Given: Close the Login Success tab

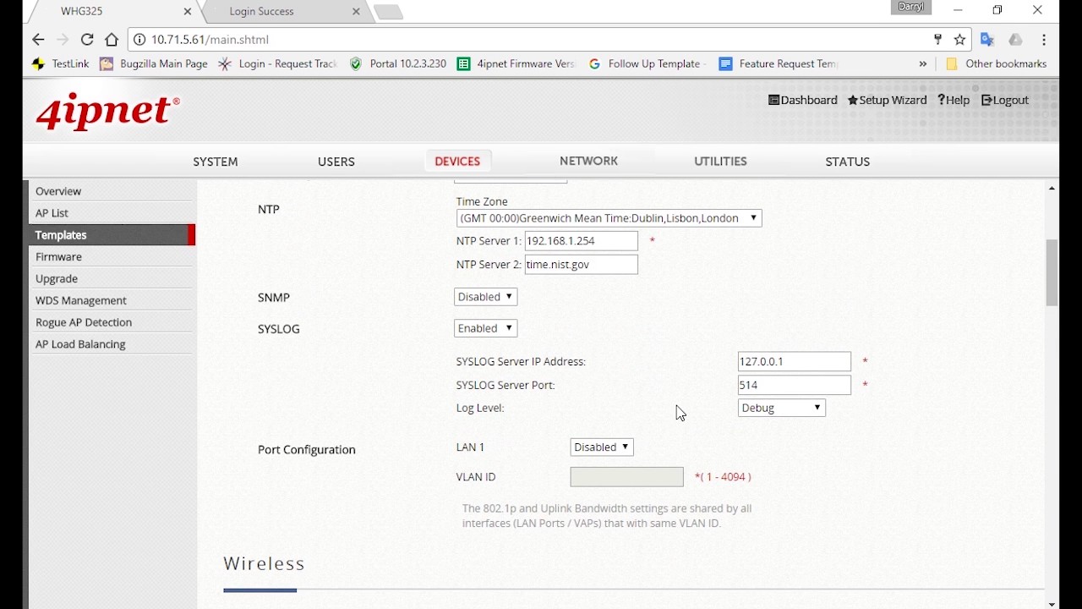Looking at the screenshot, I should point(356,11).
